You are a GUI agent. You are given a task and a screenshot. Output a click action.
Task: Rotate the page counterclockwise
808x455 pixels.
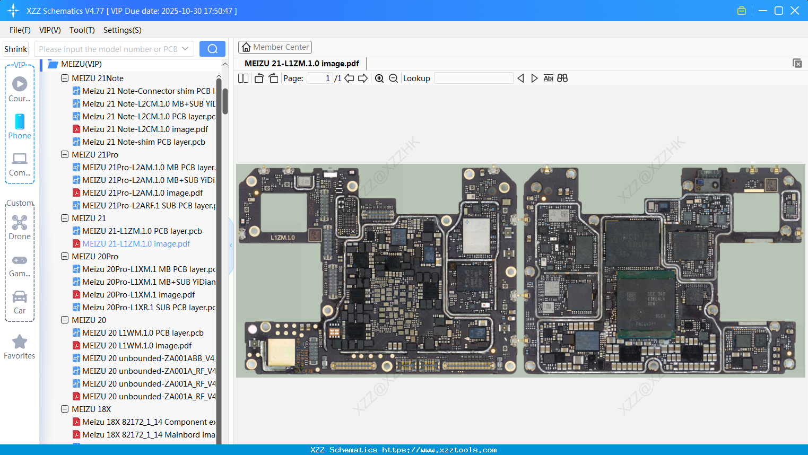(259, 78)
